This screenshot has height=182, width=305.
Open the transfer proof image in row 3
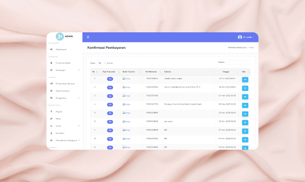126,96
